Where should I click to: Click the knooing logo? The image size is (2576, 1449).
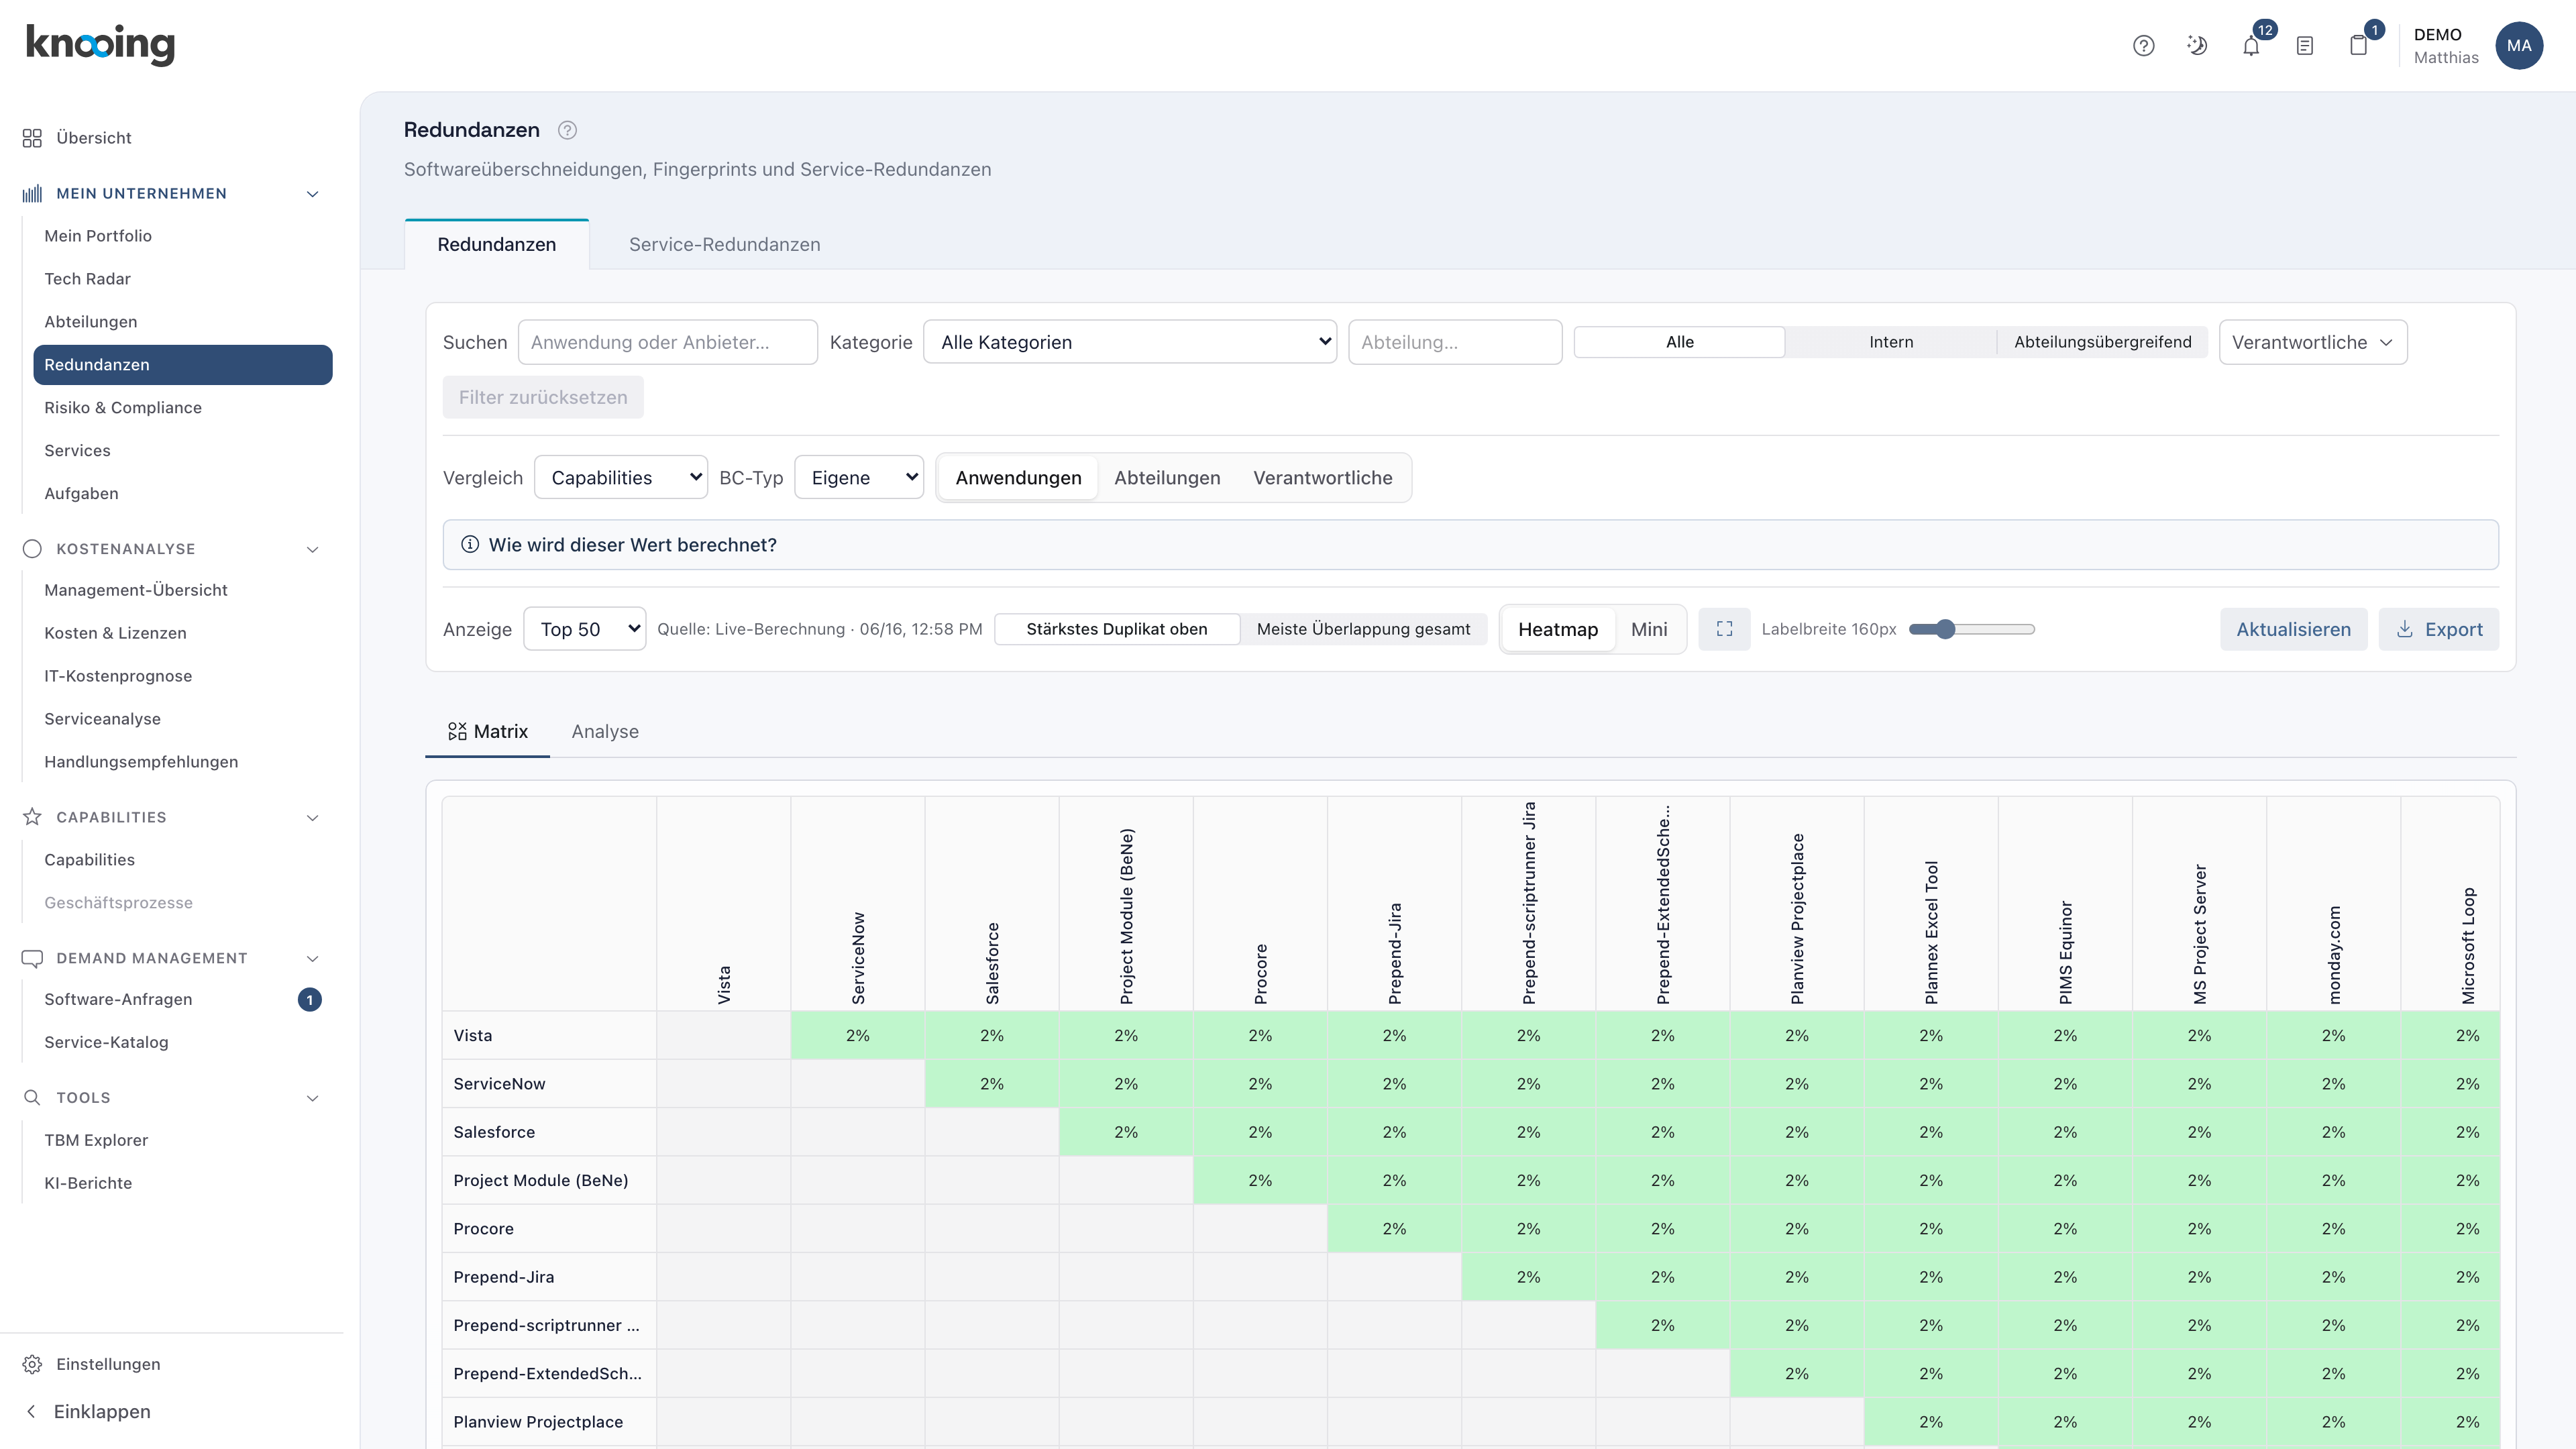point(100,44)
